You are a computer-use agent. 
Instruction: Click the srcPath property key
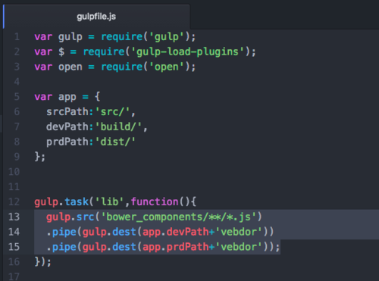click(x=67, y=111)
